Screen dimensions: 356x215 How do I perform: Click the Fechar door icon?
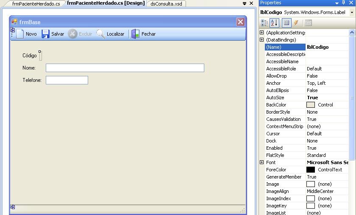135,34
